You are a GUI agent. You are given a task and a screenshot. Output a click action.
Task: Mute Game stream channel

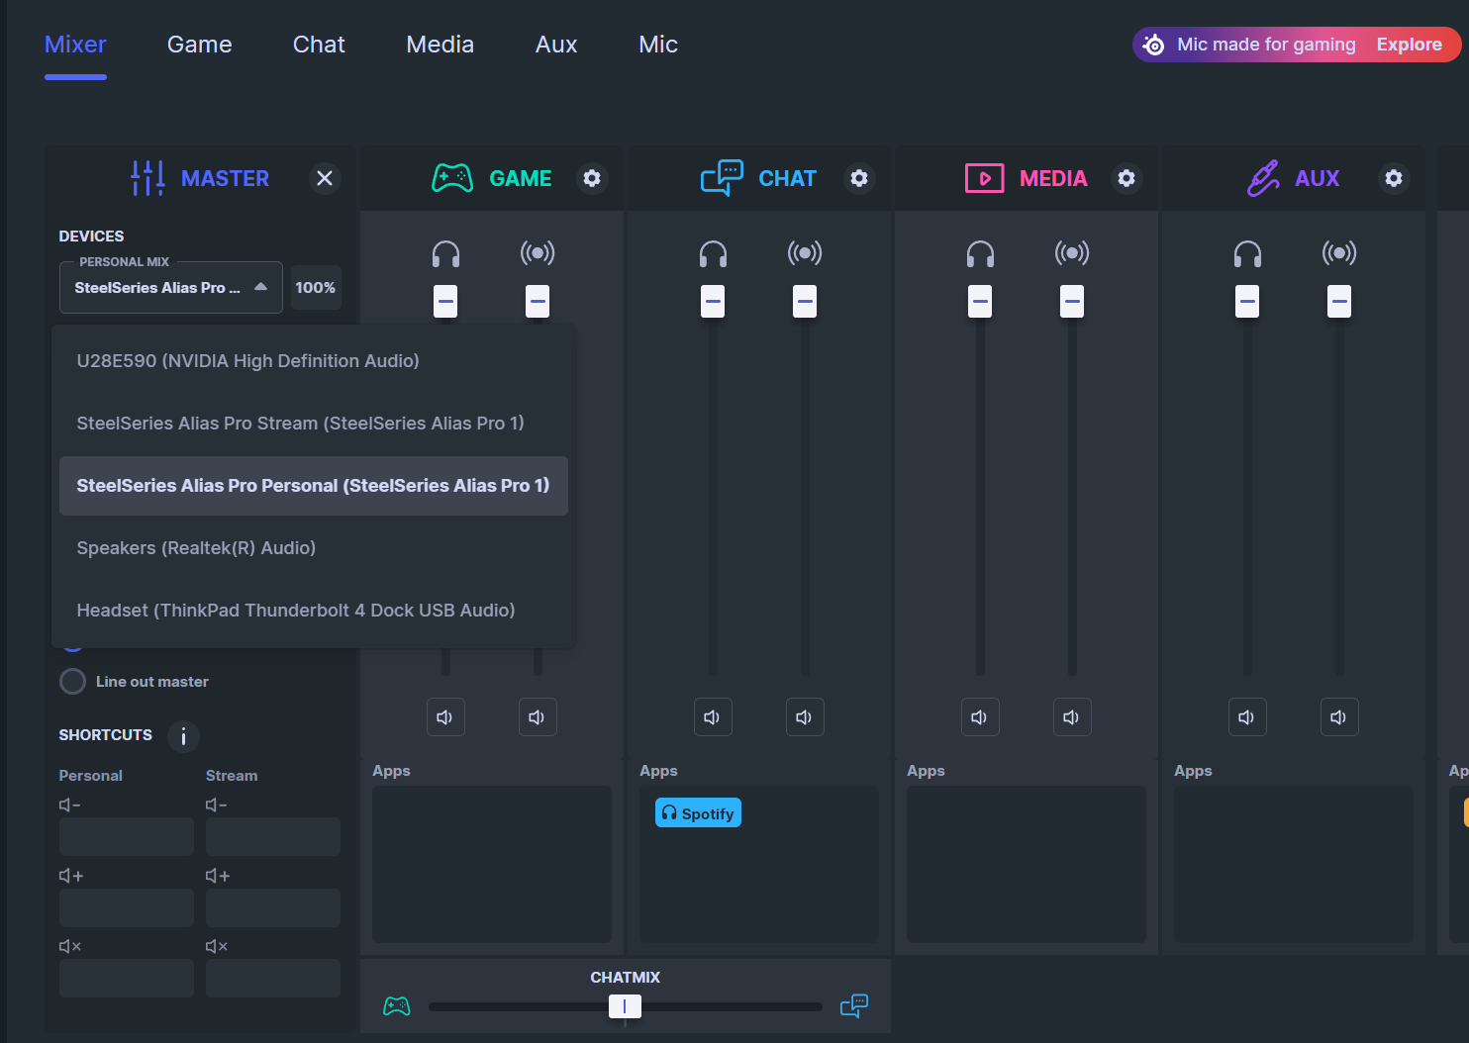[x=538, y=717]
